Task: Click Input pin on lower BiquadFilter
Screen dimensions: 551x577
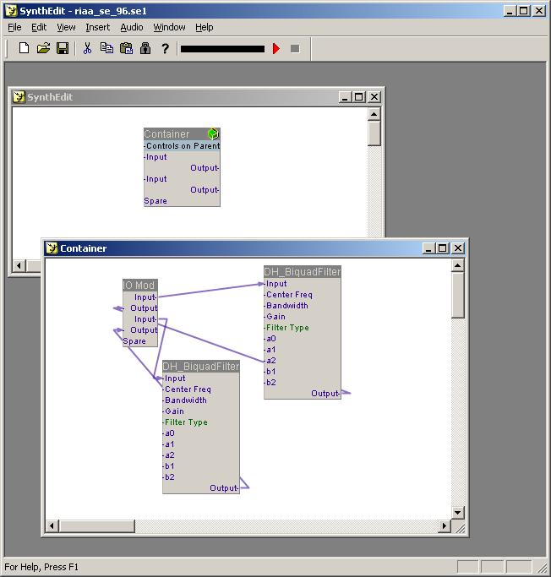Action: 175,378
